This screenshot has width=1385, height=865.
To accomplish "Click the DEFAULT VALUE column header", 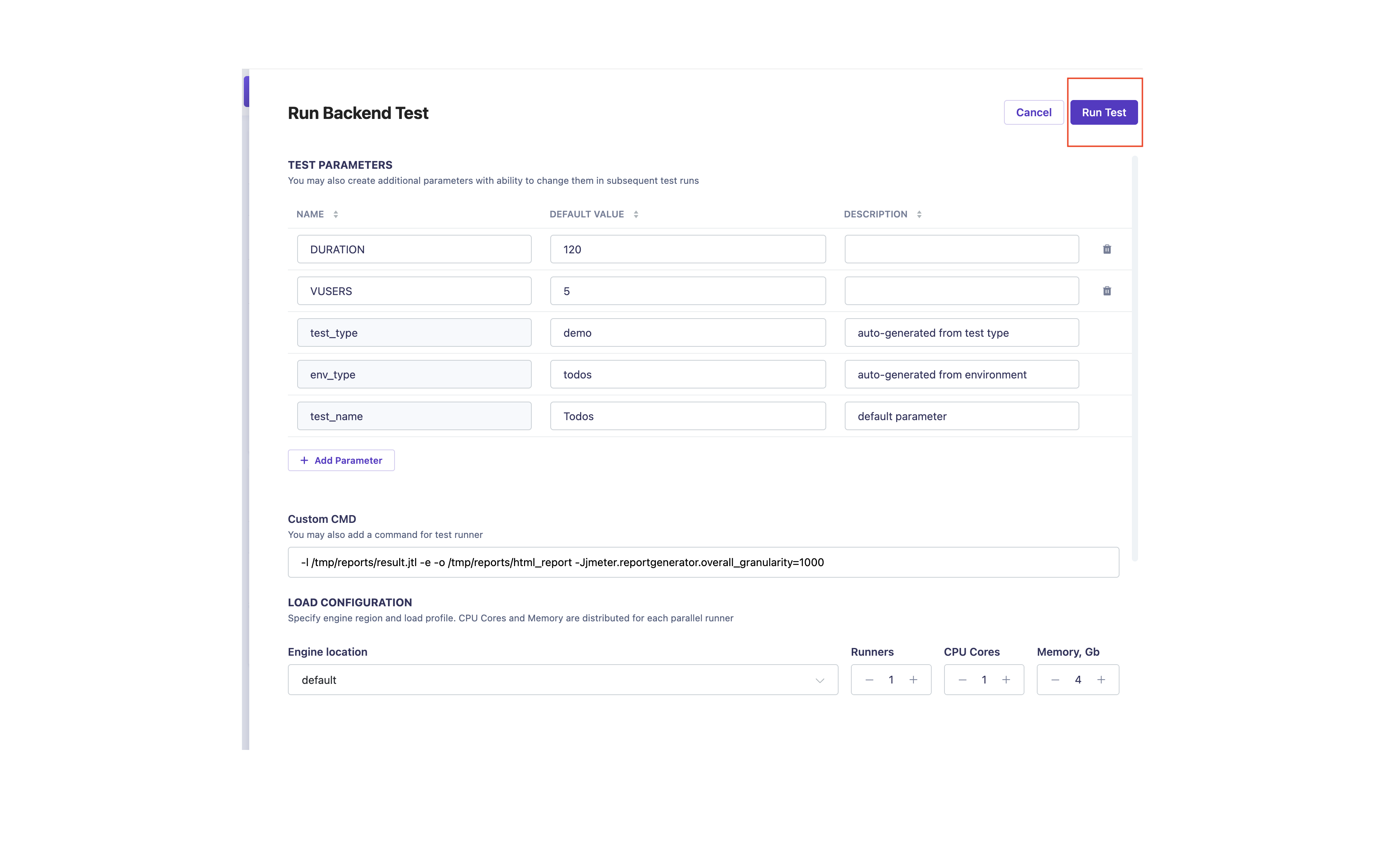I will [x=587, y=214].
